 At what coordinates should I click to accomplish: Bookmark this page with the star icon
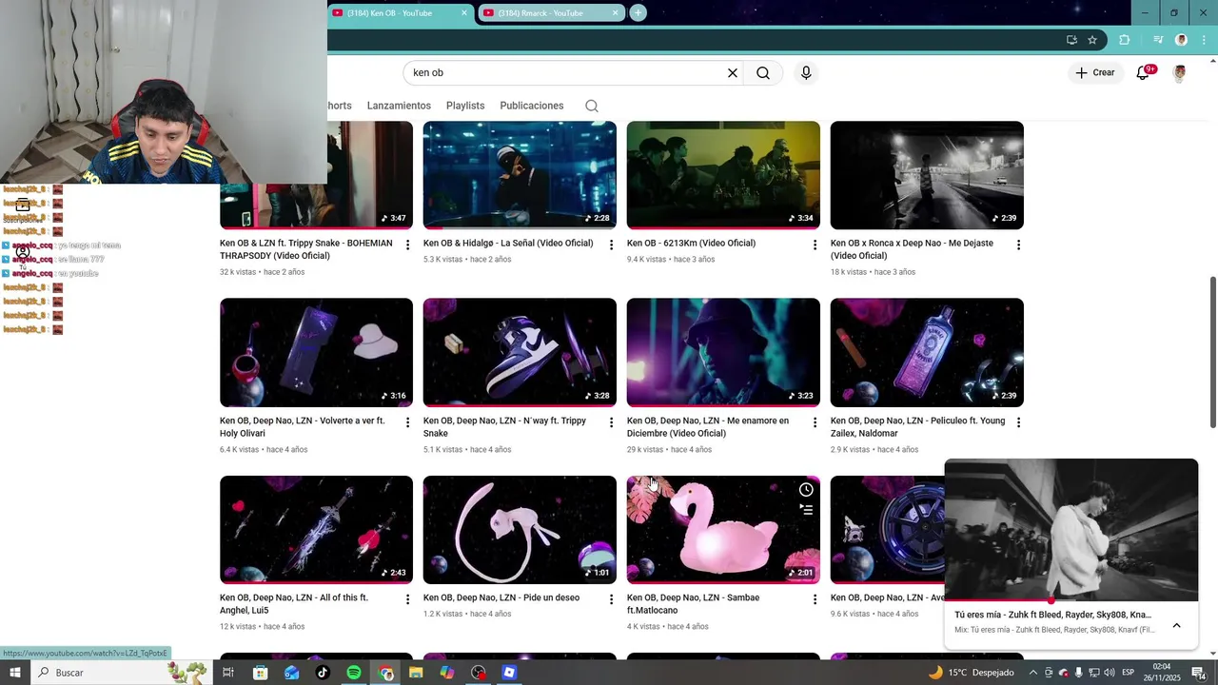1092,40
